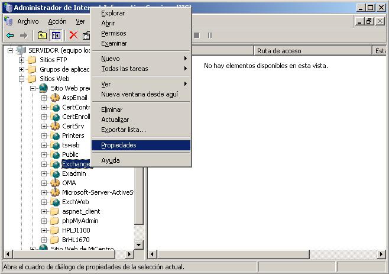Open the Archivo menu in menu bar
Screen dimensions: 389x274
[28, 21]
